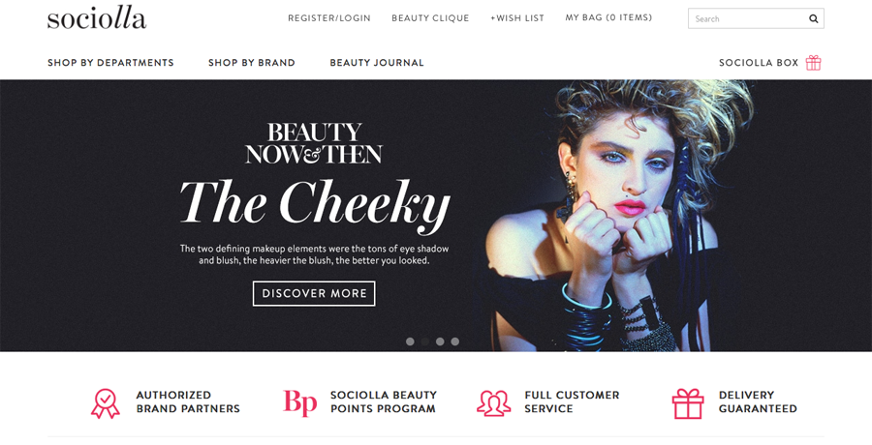Click the Sociolla Box gift icon
The width and height of the screenshot is (872, 445).
(814, 63)
